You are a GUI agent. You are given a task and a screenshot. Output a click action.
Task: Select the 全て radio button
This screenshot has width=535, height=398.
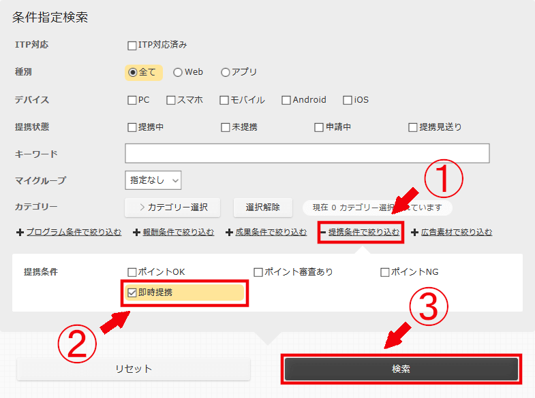click(x=133, y=73)
